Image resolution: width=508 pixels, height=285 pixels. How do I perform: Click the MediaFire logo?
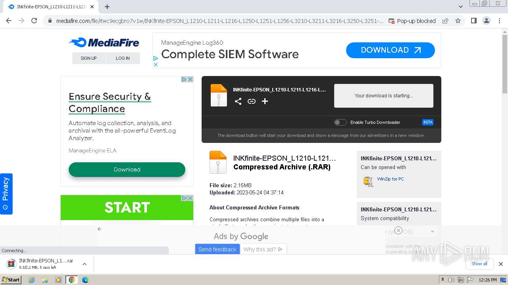point(104,43)
